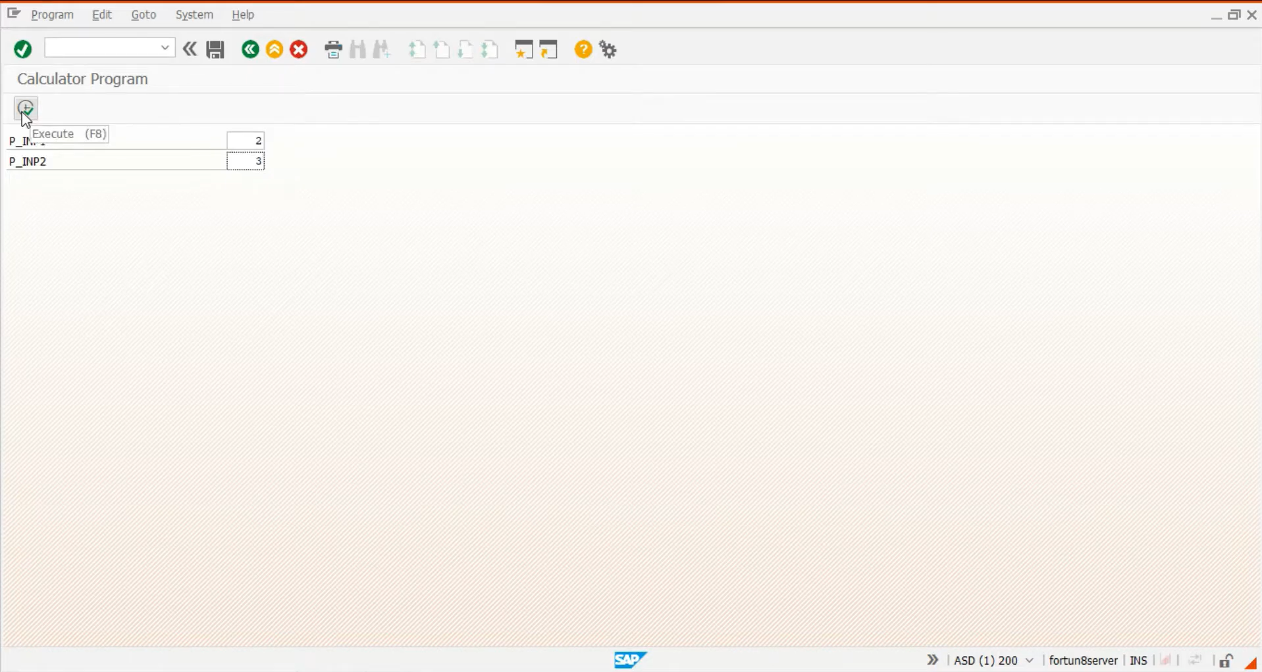Screen dimensions: 1262x672
Task: Click the window menu icon beside Program
Action: click(x=14, y=14)
